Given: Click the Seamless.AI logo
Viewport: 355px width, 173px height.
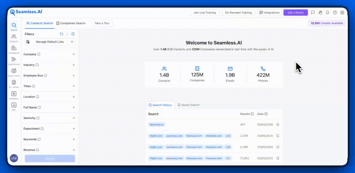Looking at the screenshot, I should [26, 12].
